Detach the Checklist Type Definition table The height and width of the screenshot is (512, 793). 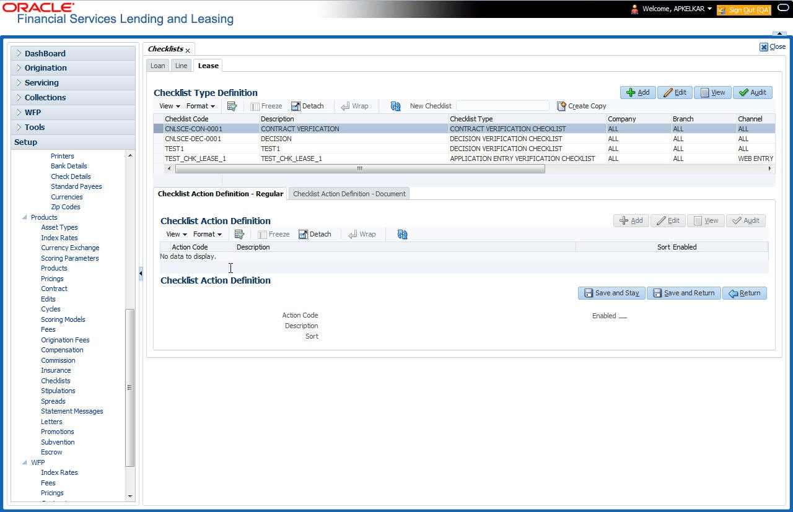[307, 106]
